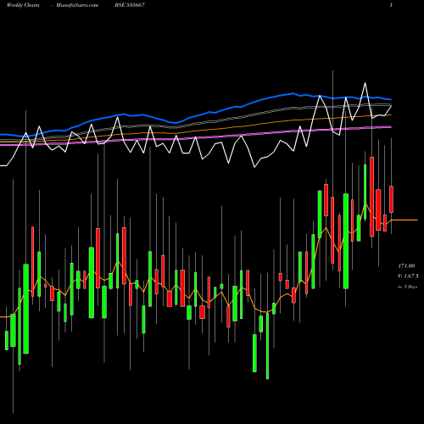This screenshot has width=424, height=424.
Task: Click the lowest green candlestick at the chart bottom
Action: pos(267,346)
